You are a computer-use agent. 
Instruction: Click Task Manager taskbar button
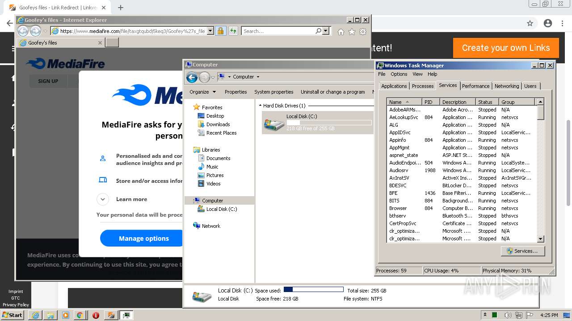[127, 315]
